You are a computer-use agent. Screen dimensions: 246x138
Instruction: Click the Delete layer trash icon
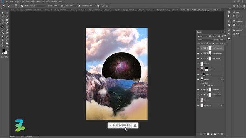coord(222,134)
